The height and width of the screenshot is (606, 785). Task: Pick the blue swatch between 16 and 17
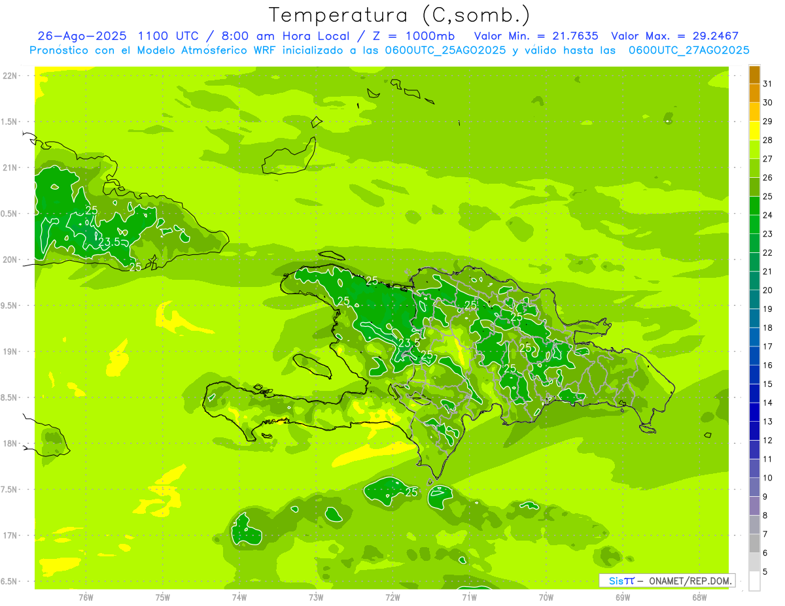coord(754,356)
